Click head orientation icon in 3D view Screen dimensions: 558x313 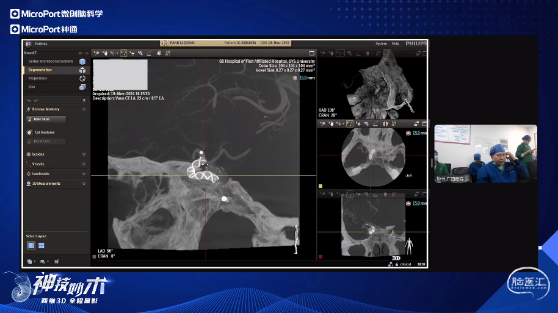coord(368,53)
